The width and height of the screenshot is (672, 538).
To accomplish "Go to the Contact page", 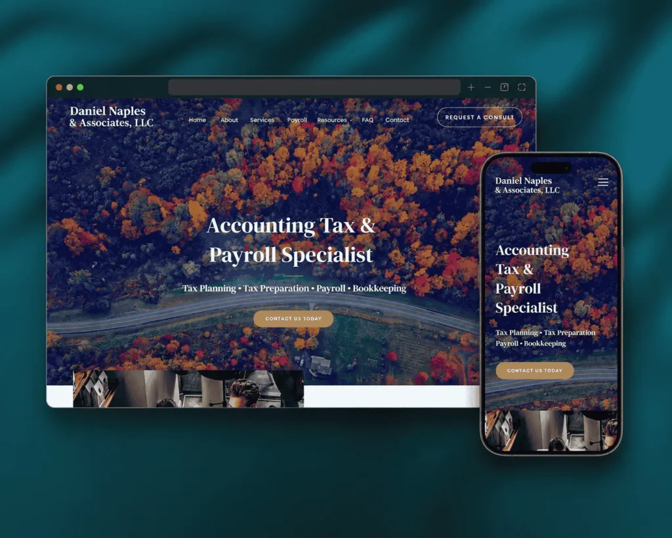I will point(397,120).
